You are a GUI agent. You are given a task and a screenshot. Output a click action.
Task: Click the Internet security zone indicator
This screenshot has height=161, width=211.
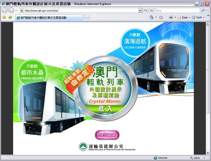161,158
